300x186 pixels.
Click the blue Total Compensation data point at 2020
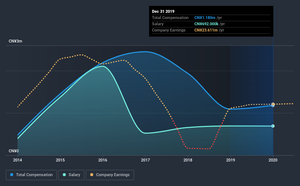click(273, 106)
